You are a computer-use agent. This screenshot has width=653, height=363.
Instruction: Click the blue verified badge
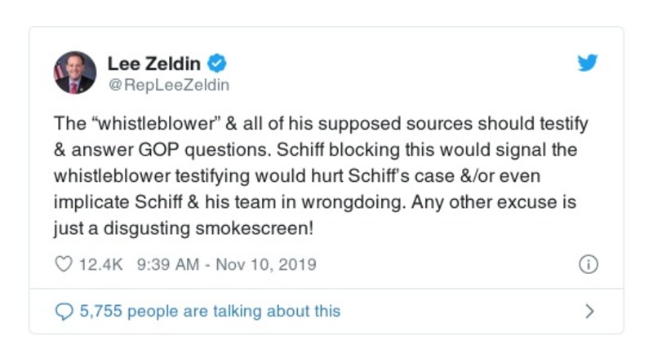(217, 64)
